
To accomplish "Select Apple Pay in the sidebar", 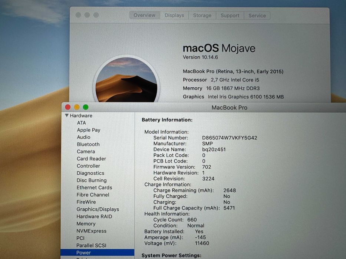I will pos(89,130).
